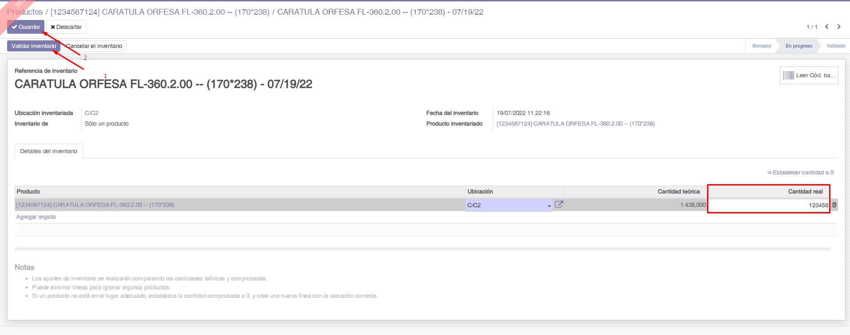Select the En progreso status stage

pyautogui.click(x=798, y=46)
